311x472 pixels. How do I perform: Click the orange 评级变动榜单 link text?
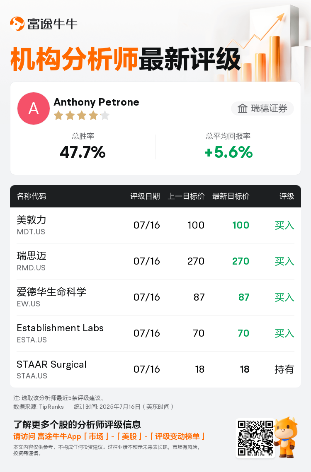pos(177,436)
